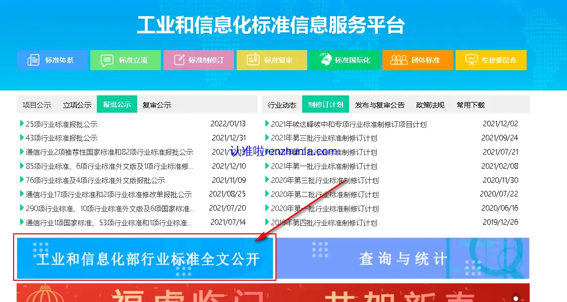Click the 标准体系 document icon
The width and height of the screenshot is (567, 302).
click(34, 60)
